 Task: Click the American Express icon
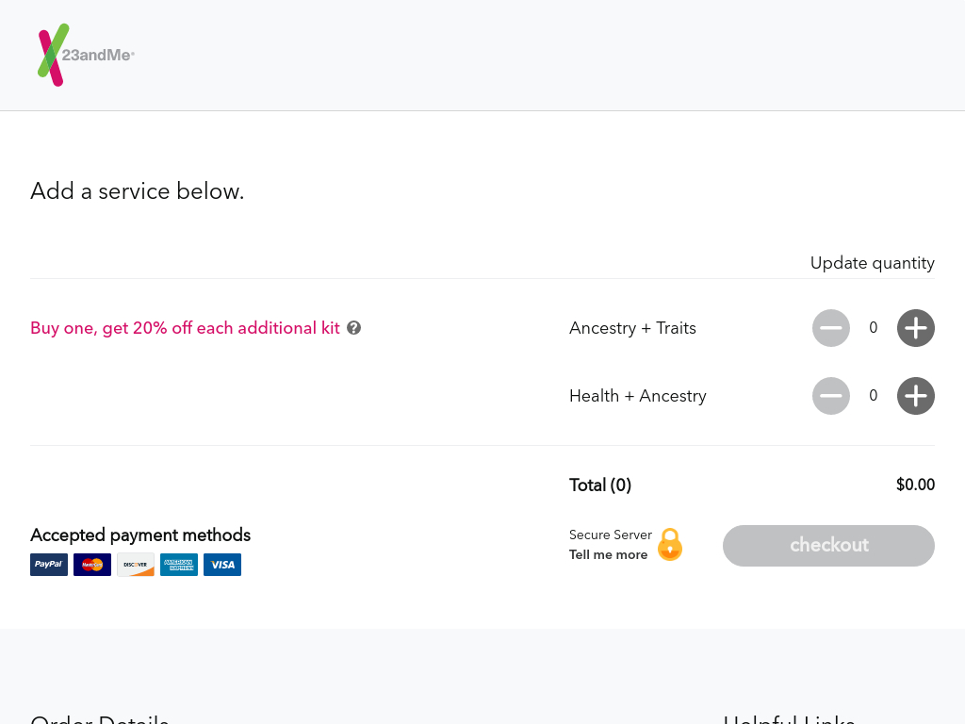(x=179, y=565)
